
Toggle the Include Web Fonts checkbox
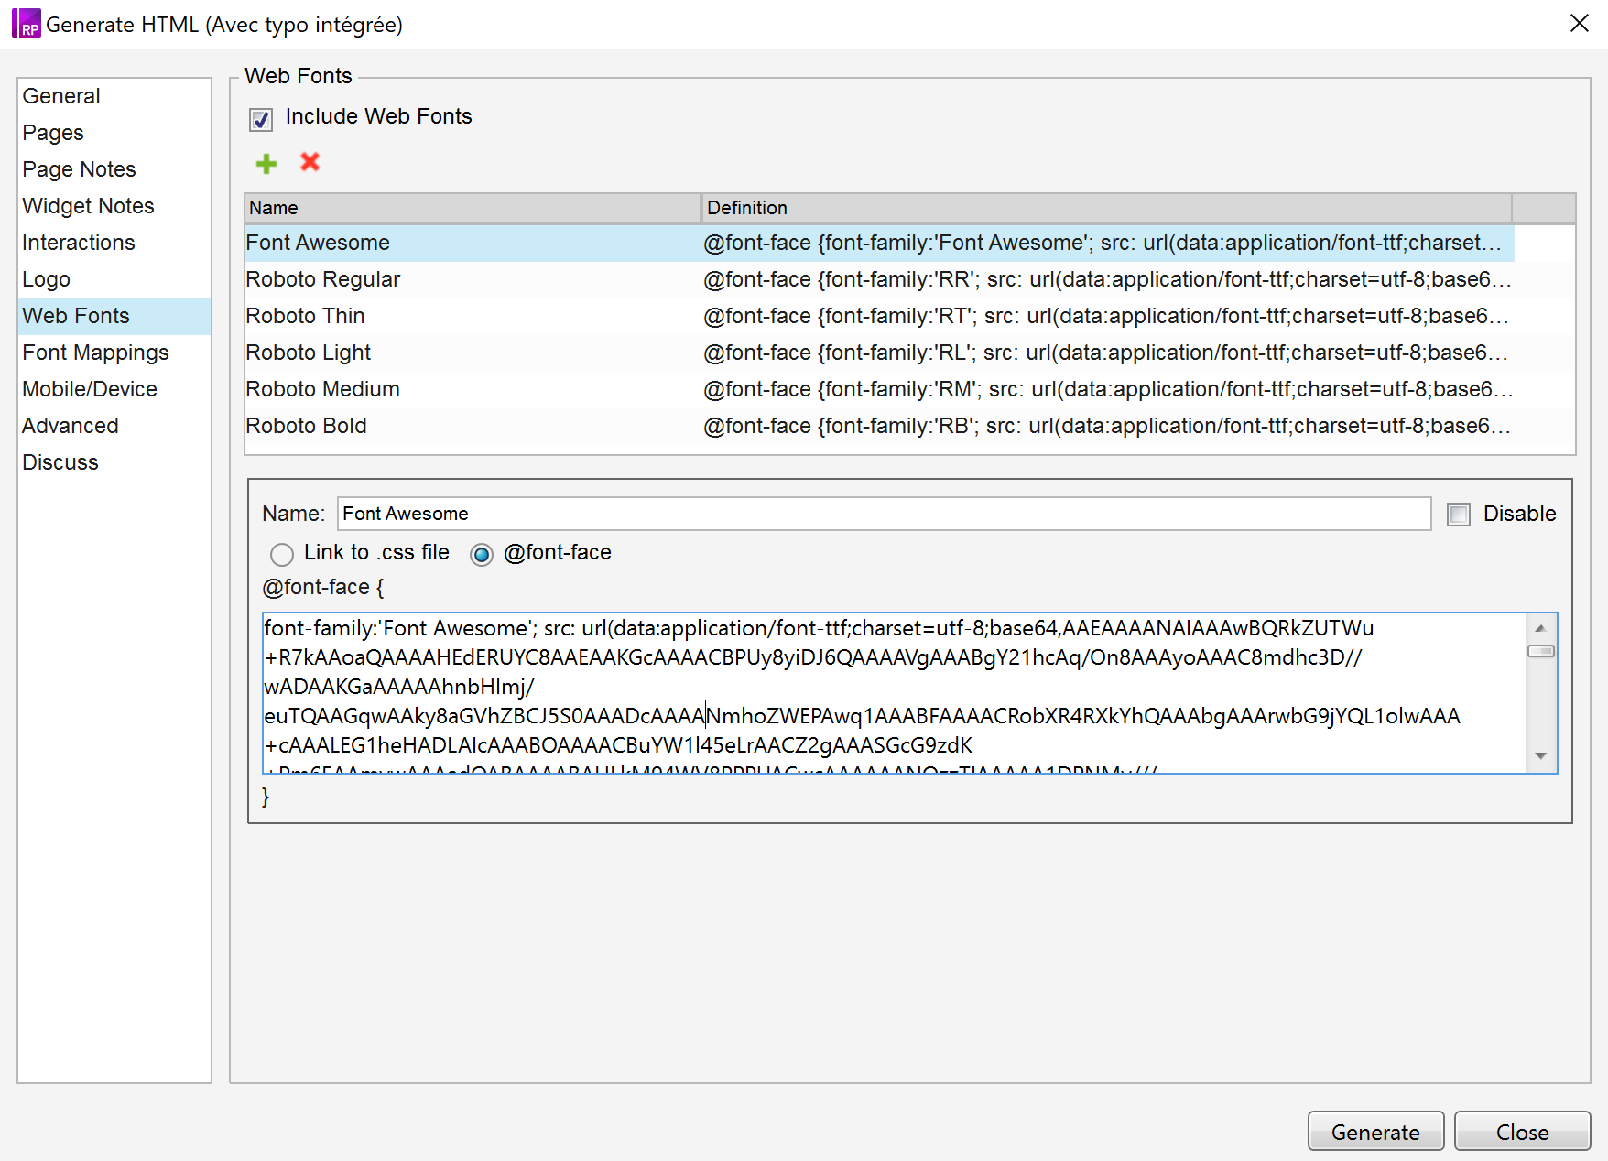click(x=261, y=119)
